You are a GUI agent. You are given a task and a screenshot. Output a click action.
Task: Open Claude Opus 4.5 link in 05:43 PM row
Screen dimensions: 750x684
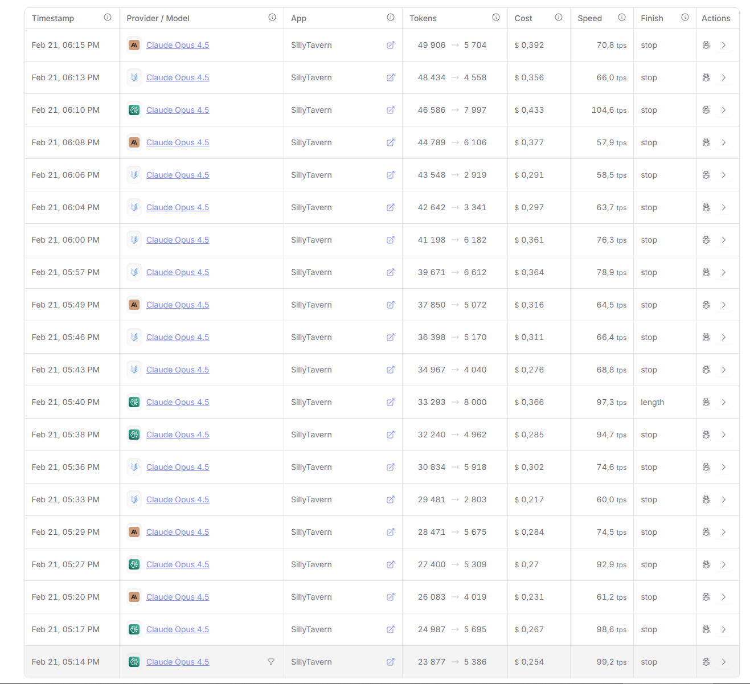(178, 370)
